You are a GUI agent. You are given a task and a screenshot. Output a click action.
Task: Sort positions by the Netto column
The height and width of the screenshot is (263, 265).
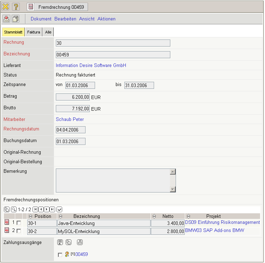pos(154,216)
